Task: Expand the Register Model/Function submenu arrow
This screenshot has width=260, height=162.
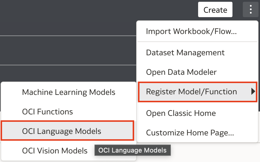Action: click(x=253, y=91)
